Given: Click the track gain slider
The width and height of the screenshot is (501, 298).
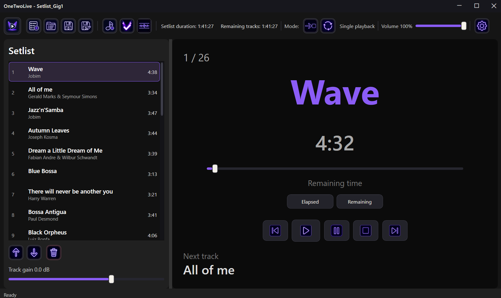Looking at the screenshot, I should 86,279.
